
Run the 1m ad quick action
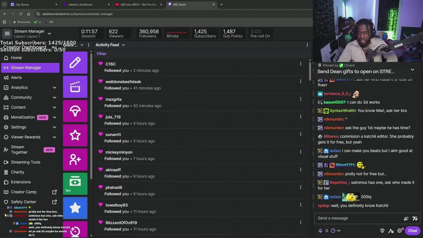click(75, 184)
